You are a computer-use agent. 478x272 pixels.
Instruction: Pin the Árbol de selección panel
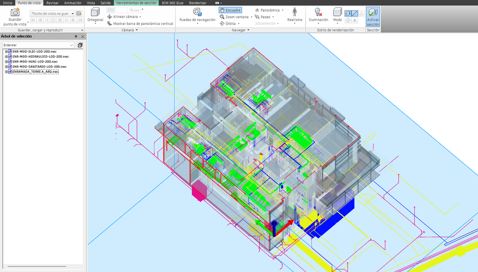(76, 36)
